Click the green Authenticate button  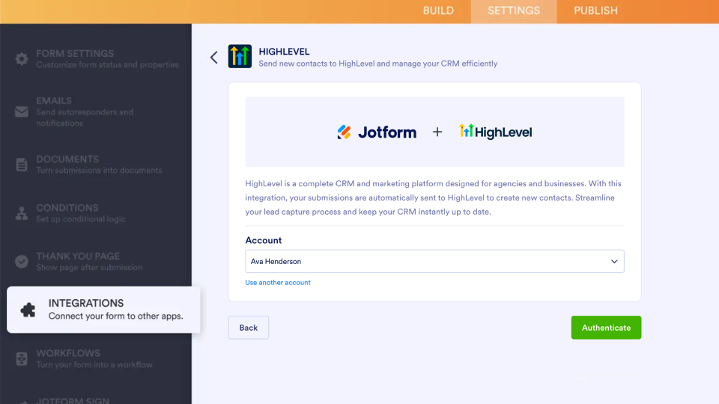tap(606, 328)
